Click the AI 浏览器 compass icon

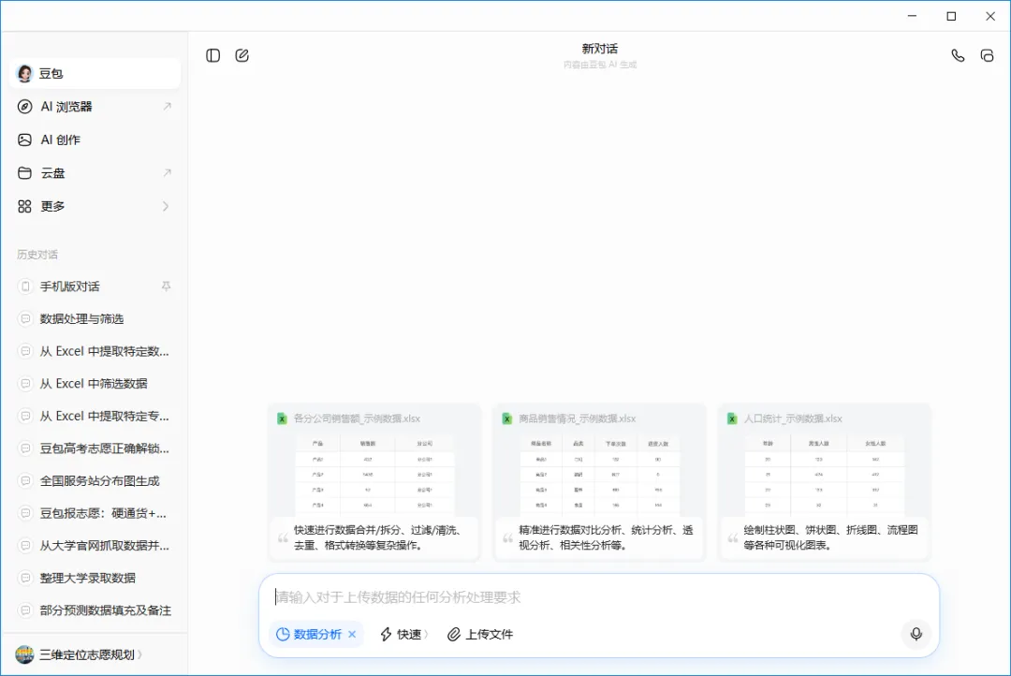[24, 107]
